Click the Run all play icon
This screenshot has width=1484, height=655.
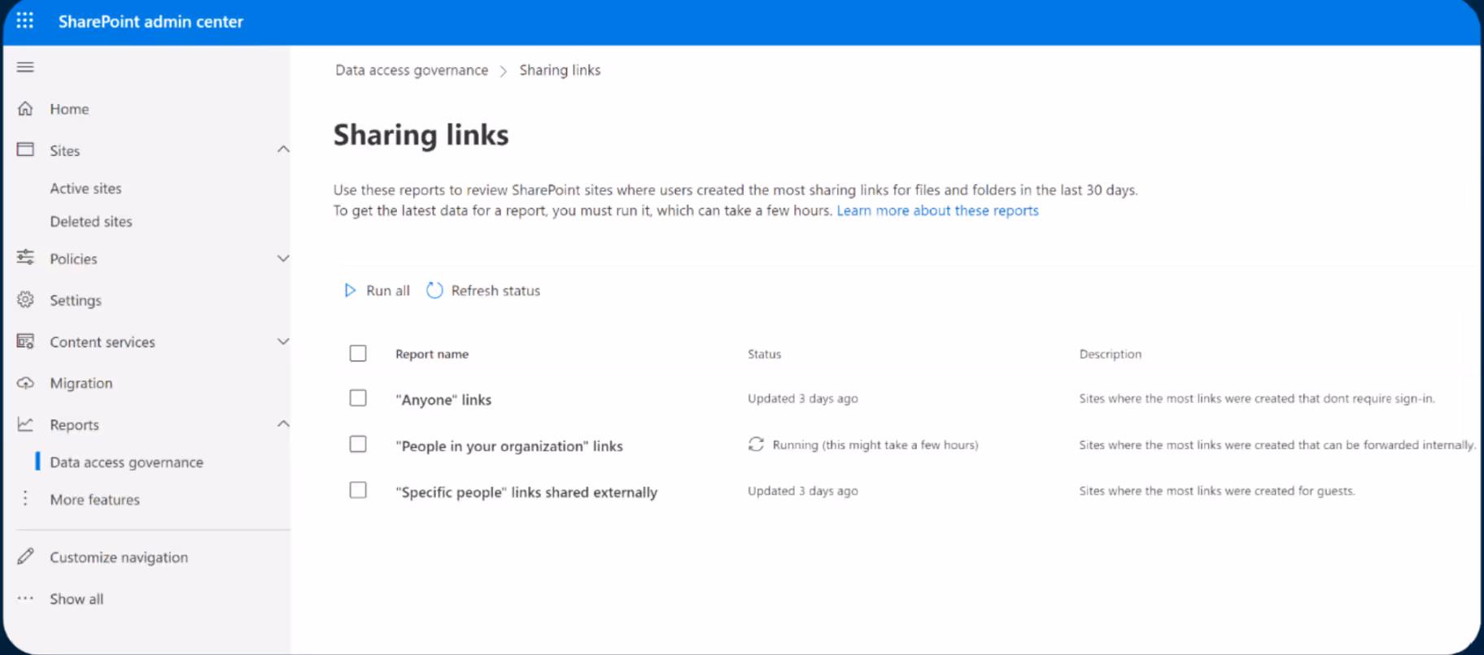click(x=350, y=290)
